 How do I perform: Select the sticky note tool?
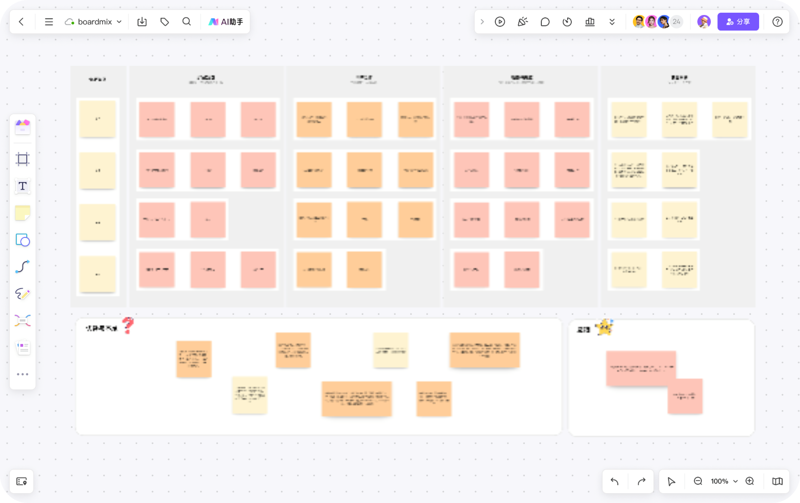pyautogui.click(x=23, y=213)
